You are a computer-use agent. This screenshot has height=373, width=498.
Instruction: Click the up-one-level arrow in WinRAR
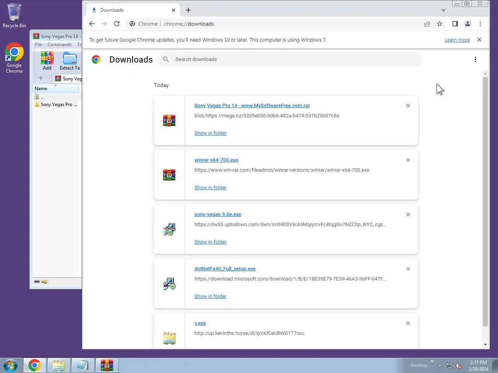pos(40,78)
